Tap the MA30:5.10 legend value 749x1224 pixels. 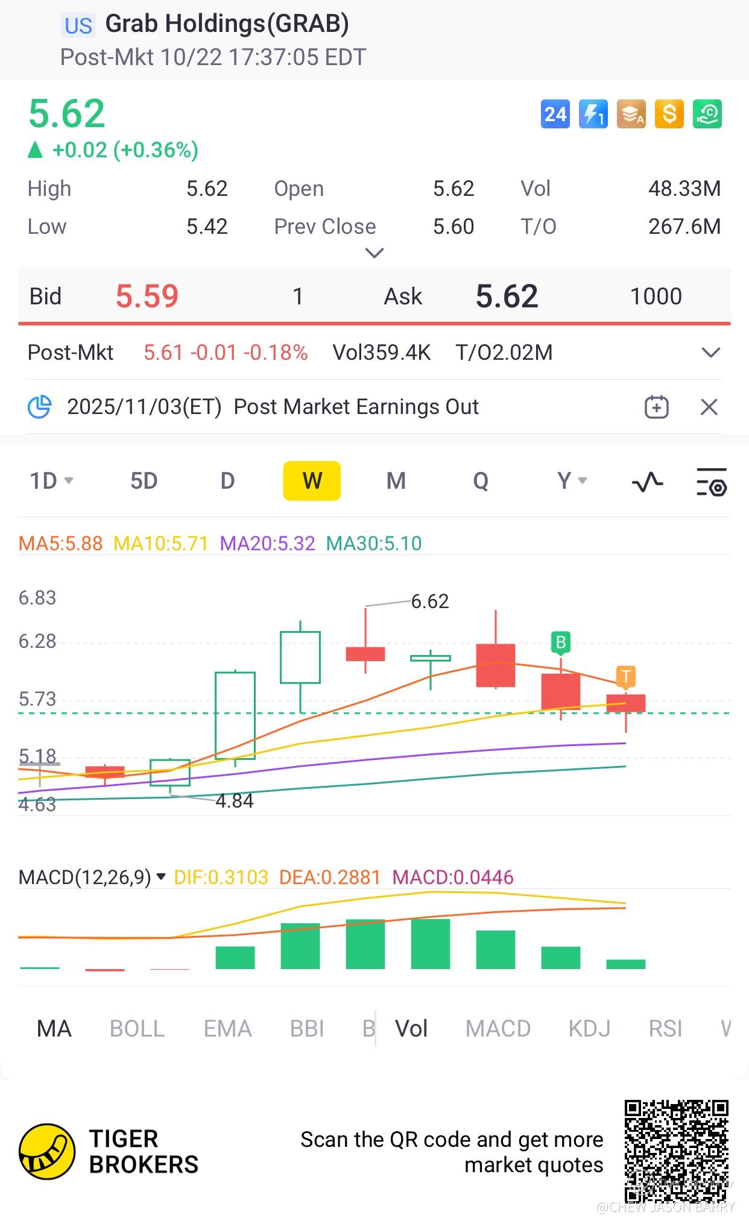(374, 544)
